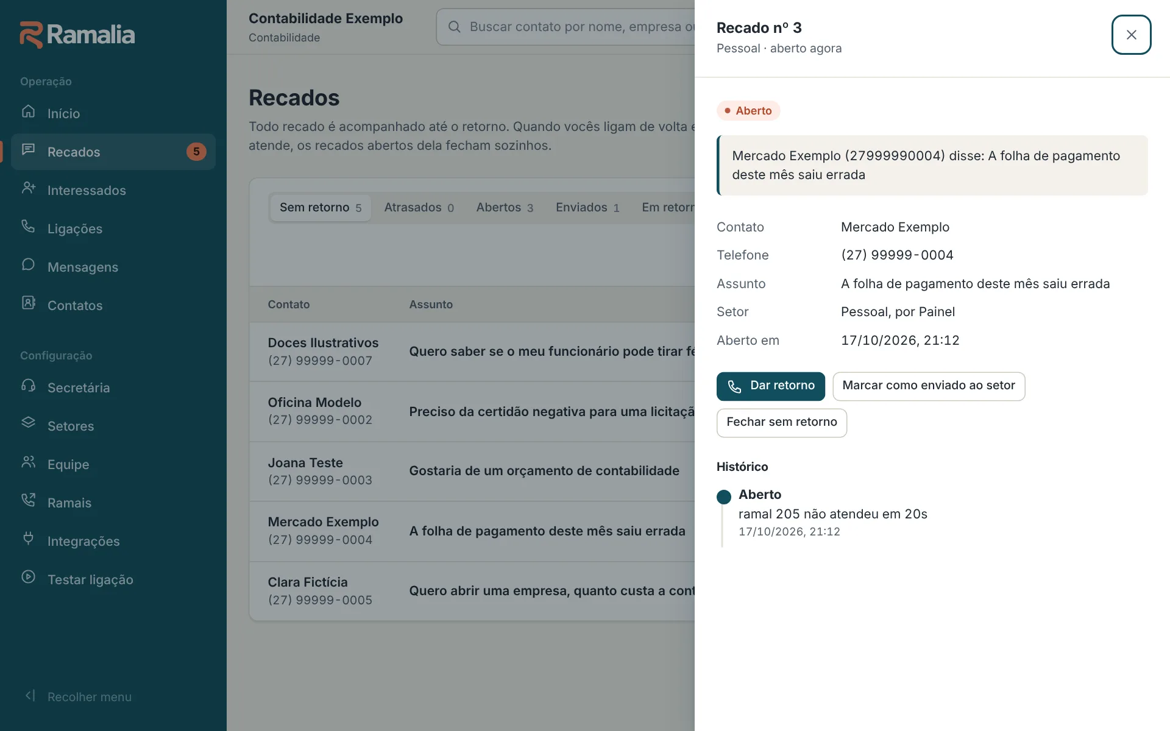The height and width of the screenshot is (731, 1170).
Task: Click the Testar ligação play icon
Action: click(x=28, y=577)
